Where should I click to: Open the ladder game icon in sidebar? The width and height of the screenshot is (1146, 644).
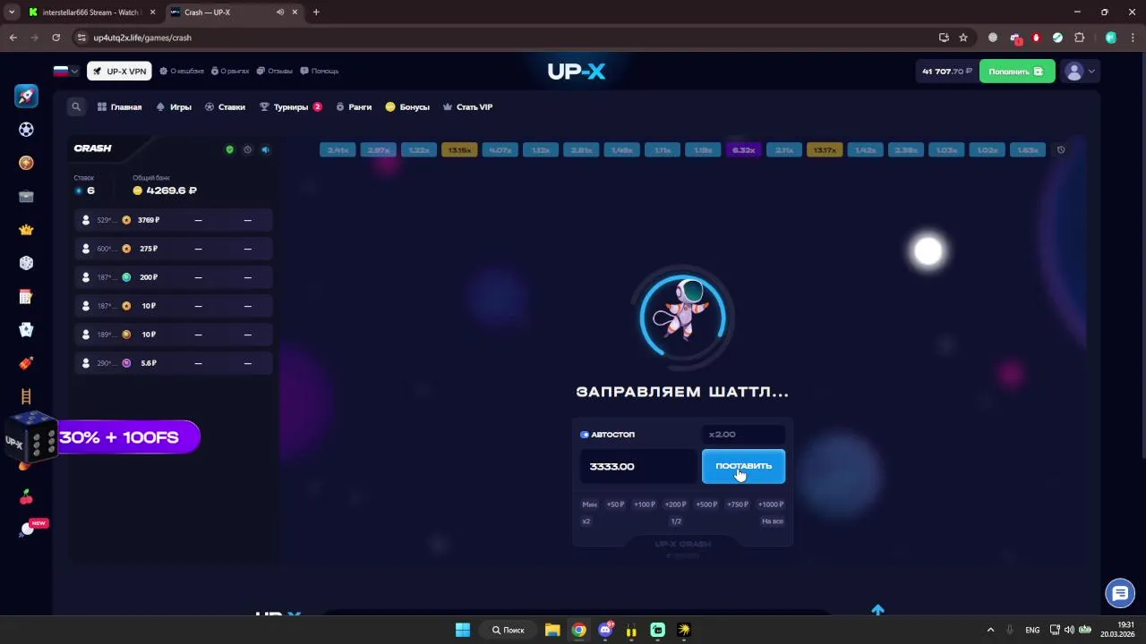[26, 396]
